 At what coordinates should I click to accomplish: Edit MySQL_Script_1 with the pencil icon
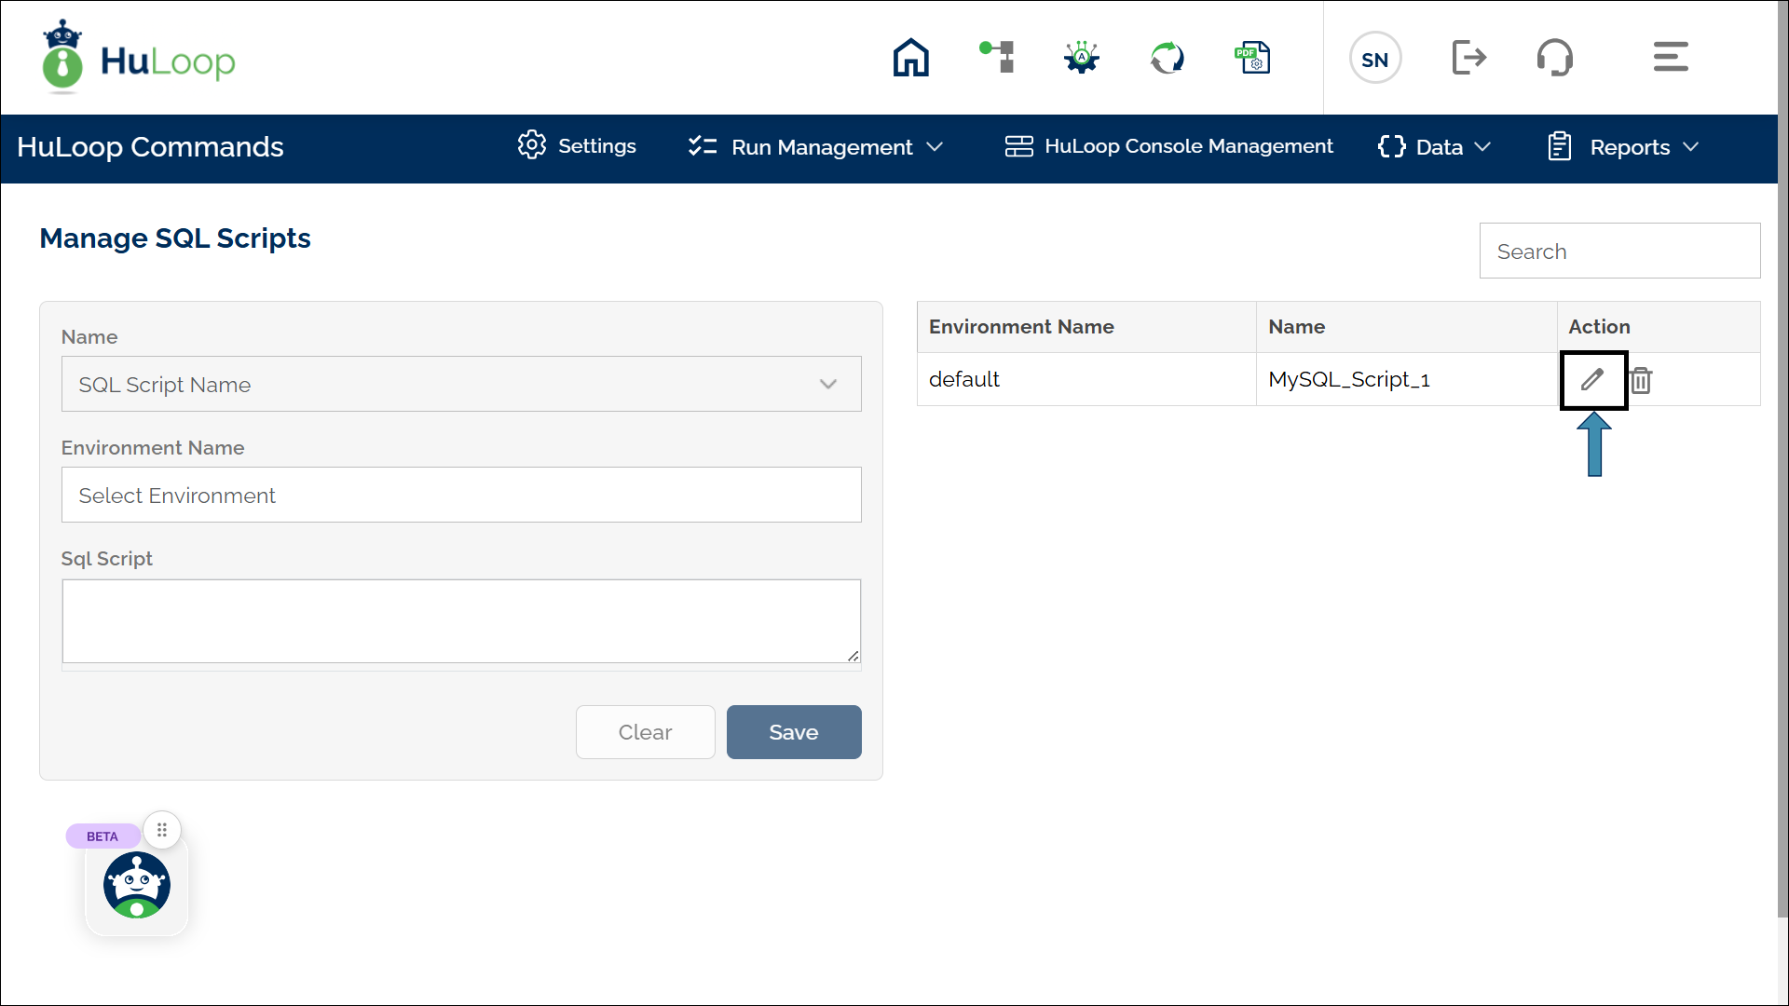tap(1592, 379)
